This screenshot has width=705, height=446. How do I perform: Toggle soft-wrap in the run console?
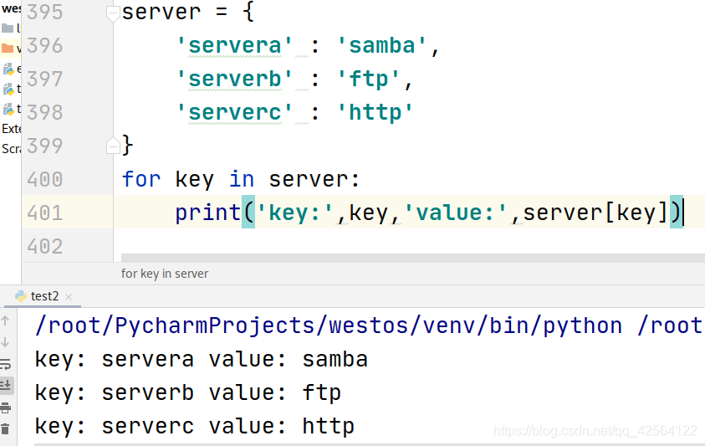pos(5,364)
